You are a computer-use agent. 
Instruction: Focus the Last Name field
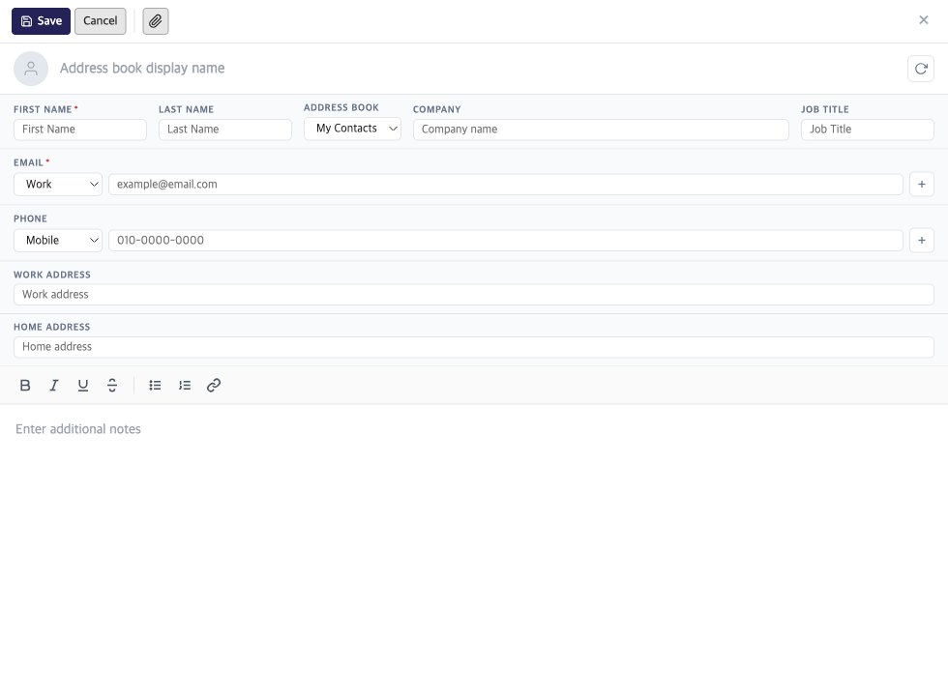pos(224,130)
